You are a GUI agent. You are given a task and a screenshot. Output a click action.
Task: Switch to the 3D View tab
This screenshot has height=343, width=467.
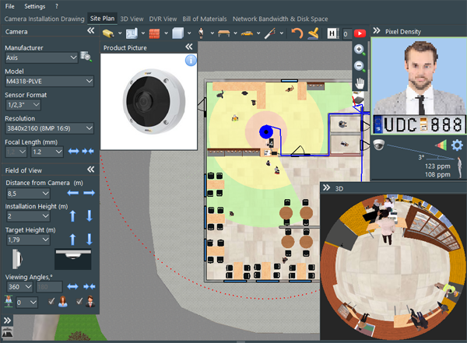(132, 17)
